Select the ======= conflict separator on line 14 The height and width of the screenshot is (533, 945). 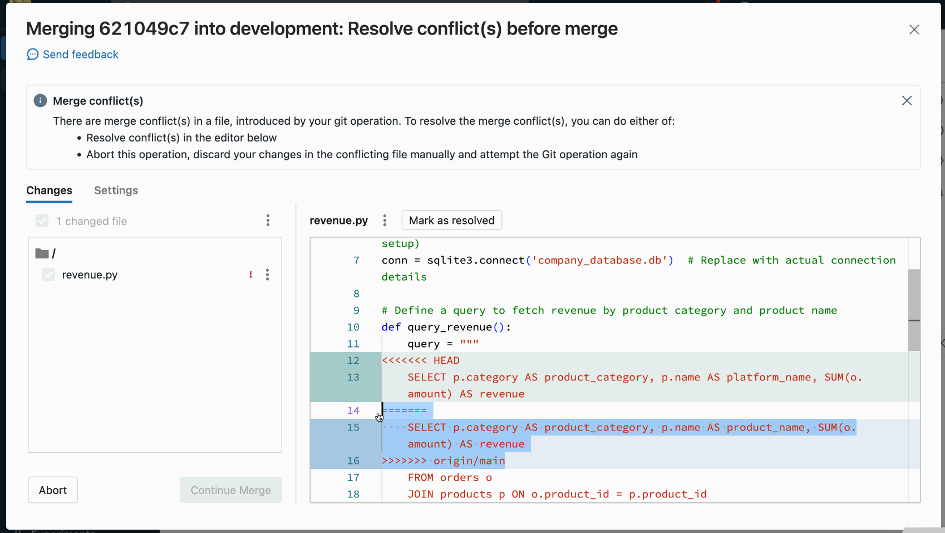click(x=405, y=410)
